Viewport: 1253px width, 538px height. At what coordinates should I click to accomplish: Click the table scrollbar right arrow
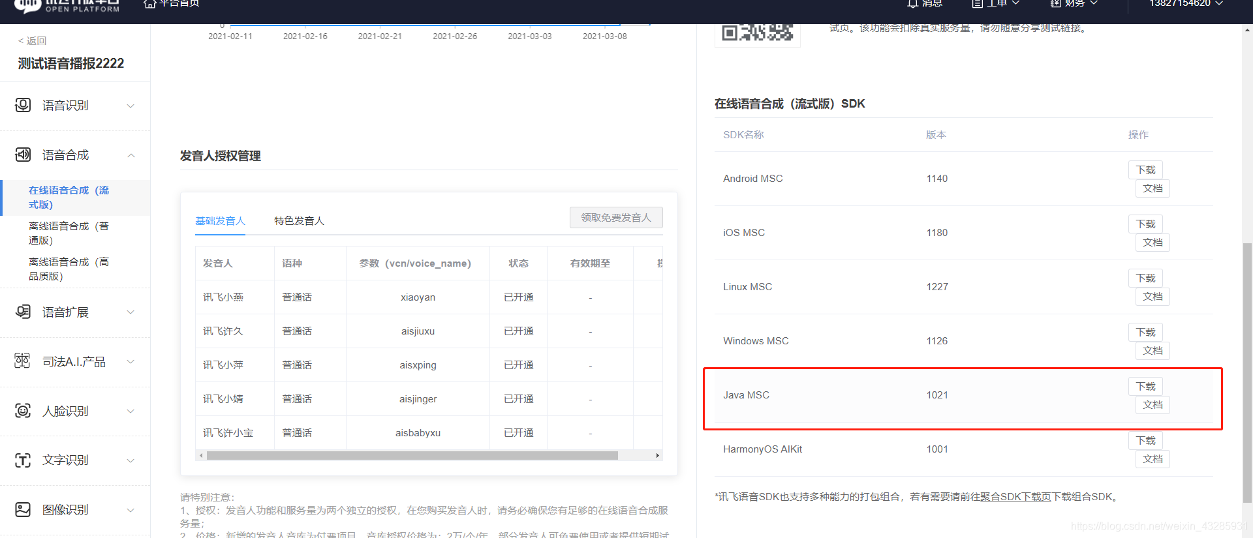tap(658, 455)
